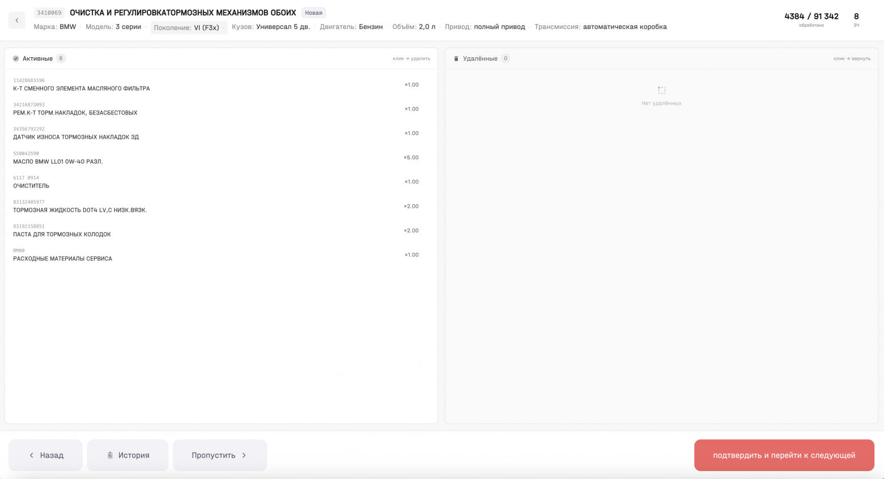Click the trash icon beside Удалённые

[456, 58]
